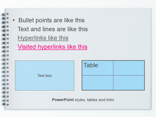This screenshot has height=117, width=156.
Task: Click the table's vertical column divider
Action: pyautogui.click(x=113, y=75)
